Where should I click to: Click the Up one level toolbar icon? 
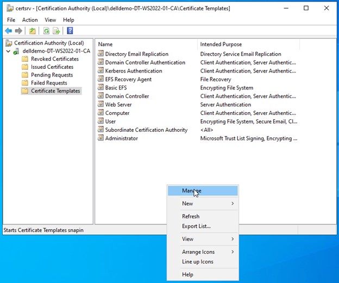click(33, 31)
